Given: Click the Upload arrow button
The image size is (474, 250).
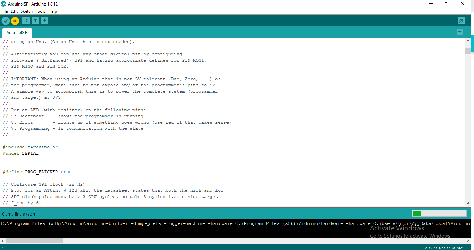Looking at the screenshot, I should 15,21.
